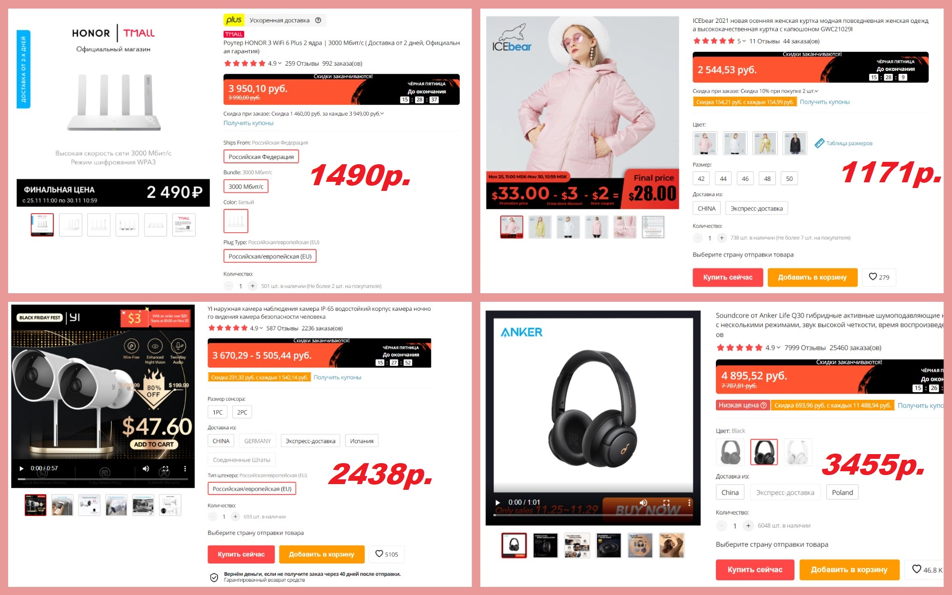The image size is (952, 595).
Task: Choose Poland as shipping origin for headphones
Action: (x=842, y=492)
